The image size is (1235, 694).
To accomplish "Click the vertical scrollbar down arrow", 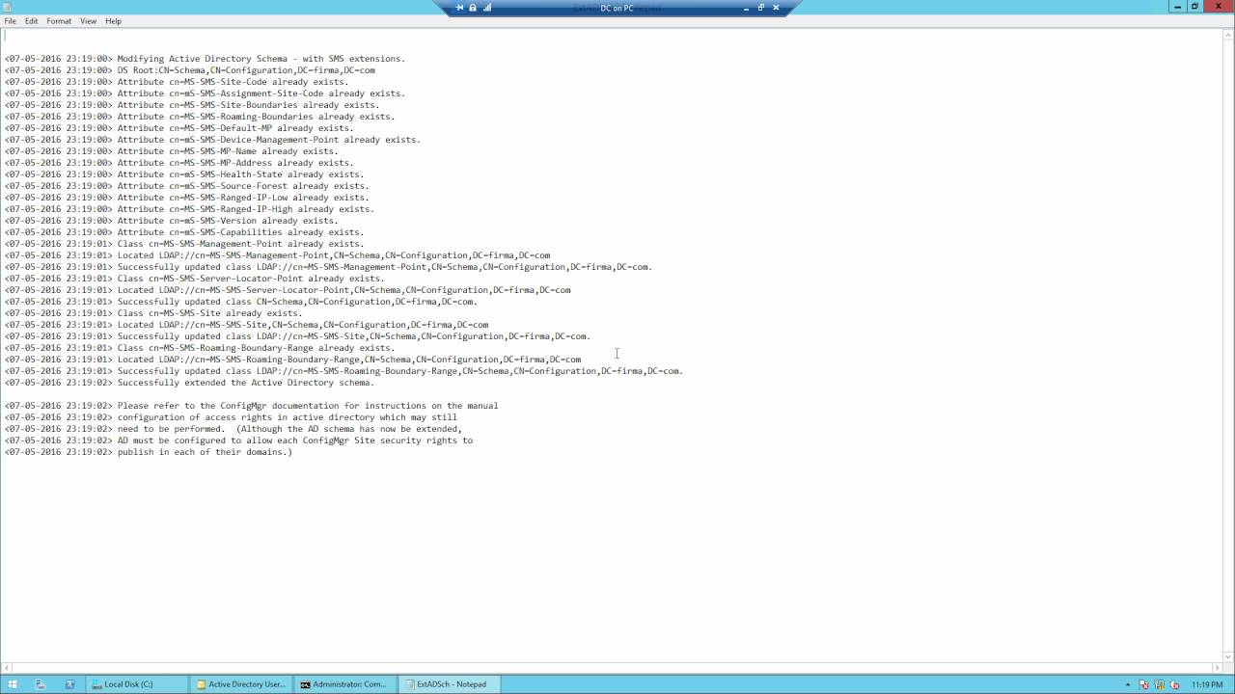I will click(1228, 655).
